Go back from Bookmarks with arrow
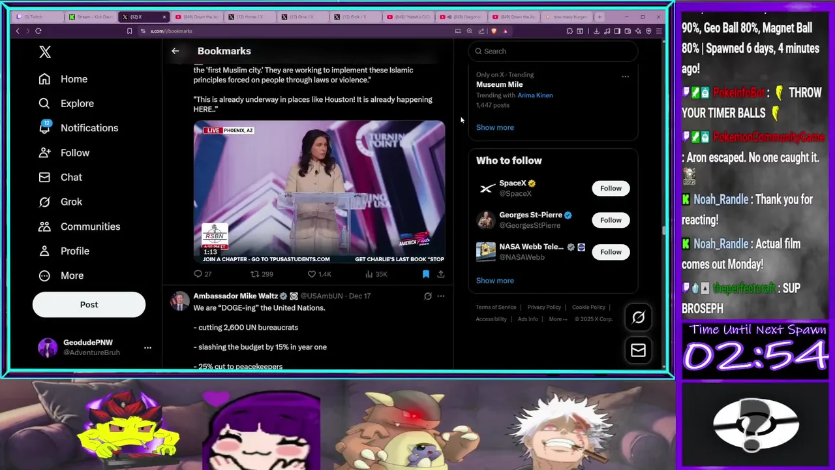 coord(175,51)
